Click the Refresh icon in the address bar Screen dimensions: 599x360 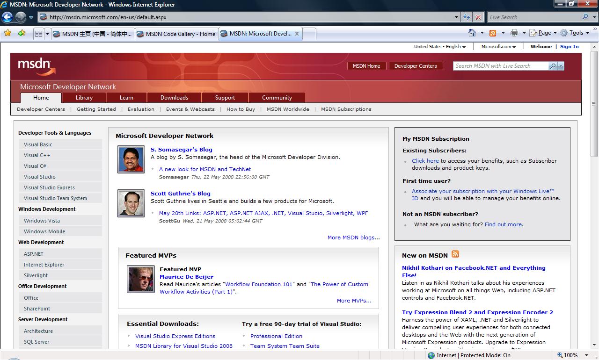(x=466, y=17)
